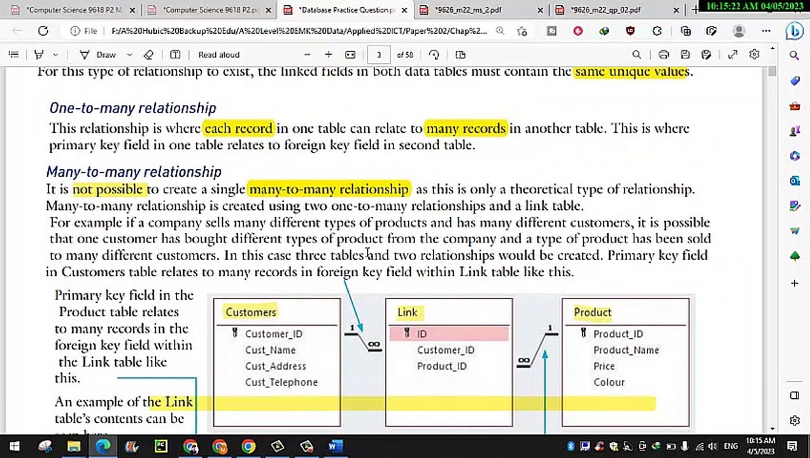Switch to second Computer Science 9618 P2 tab
810x458 pixels.
point(207,10)
